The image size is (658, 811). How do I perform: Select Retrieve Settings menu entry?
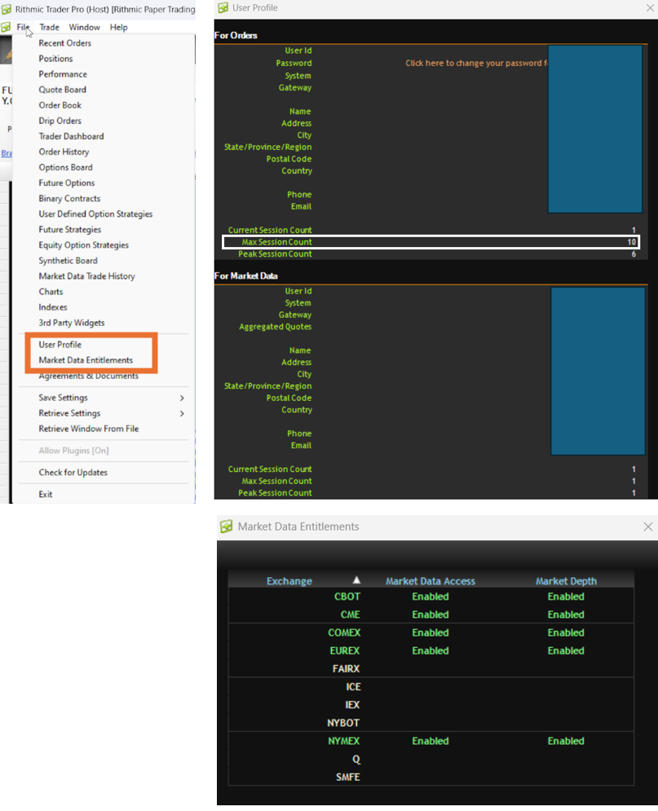[69, 412]
